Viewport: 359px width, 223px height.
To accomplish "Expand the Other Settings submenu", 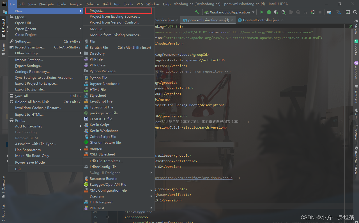I will (45, 53).
